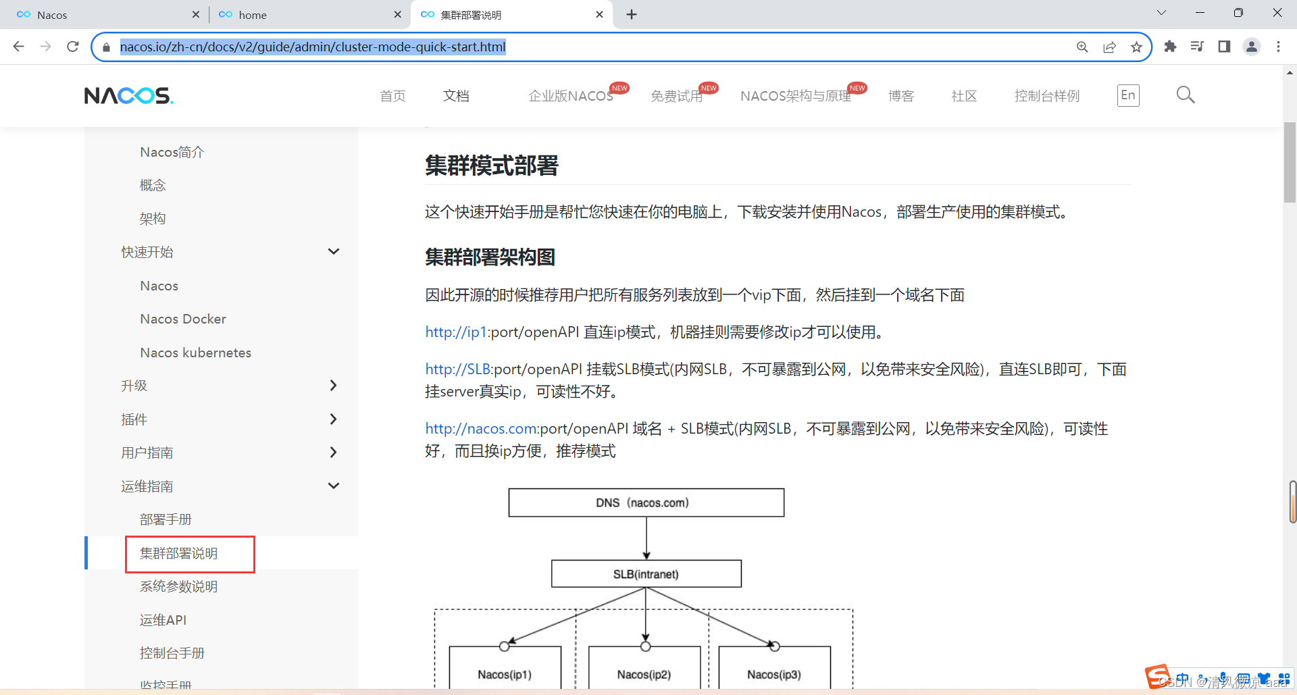Click the NACOS logo

coord(129,95)
